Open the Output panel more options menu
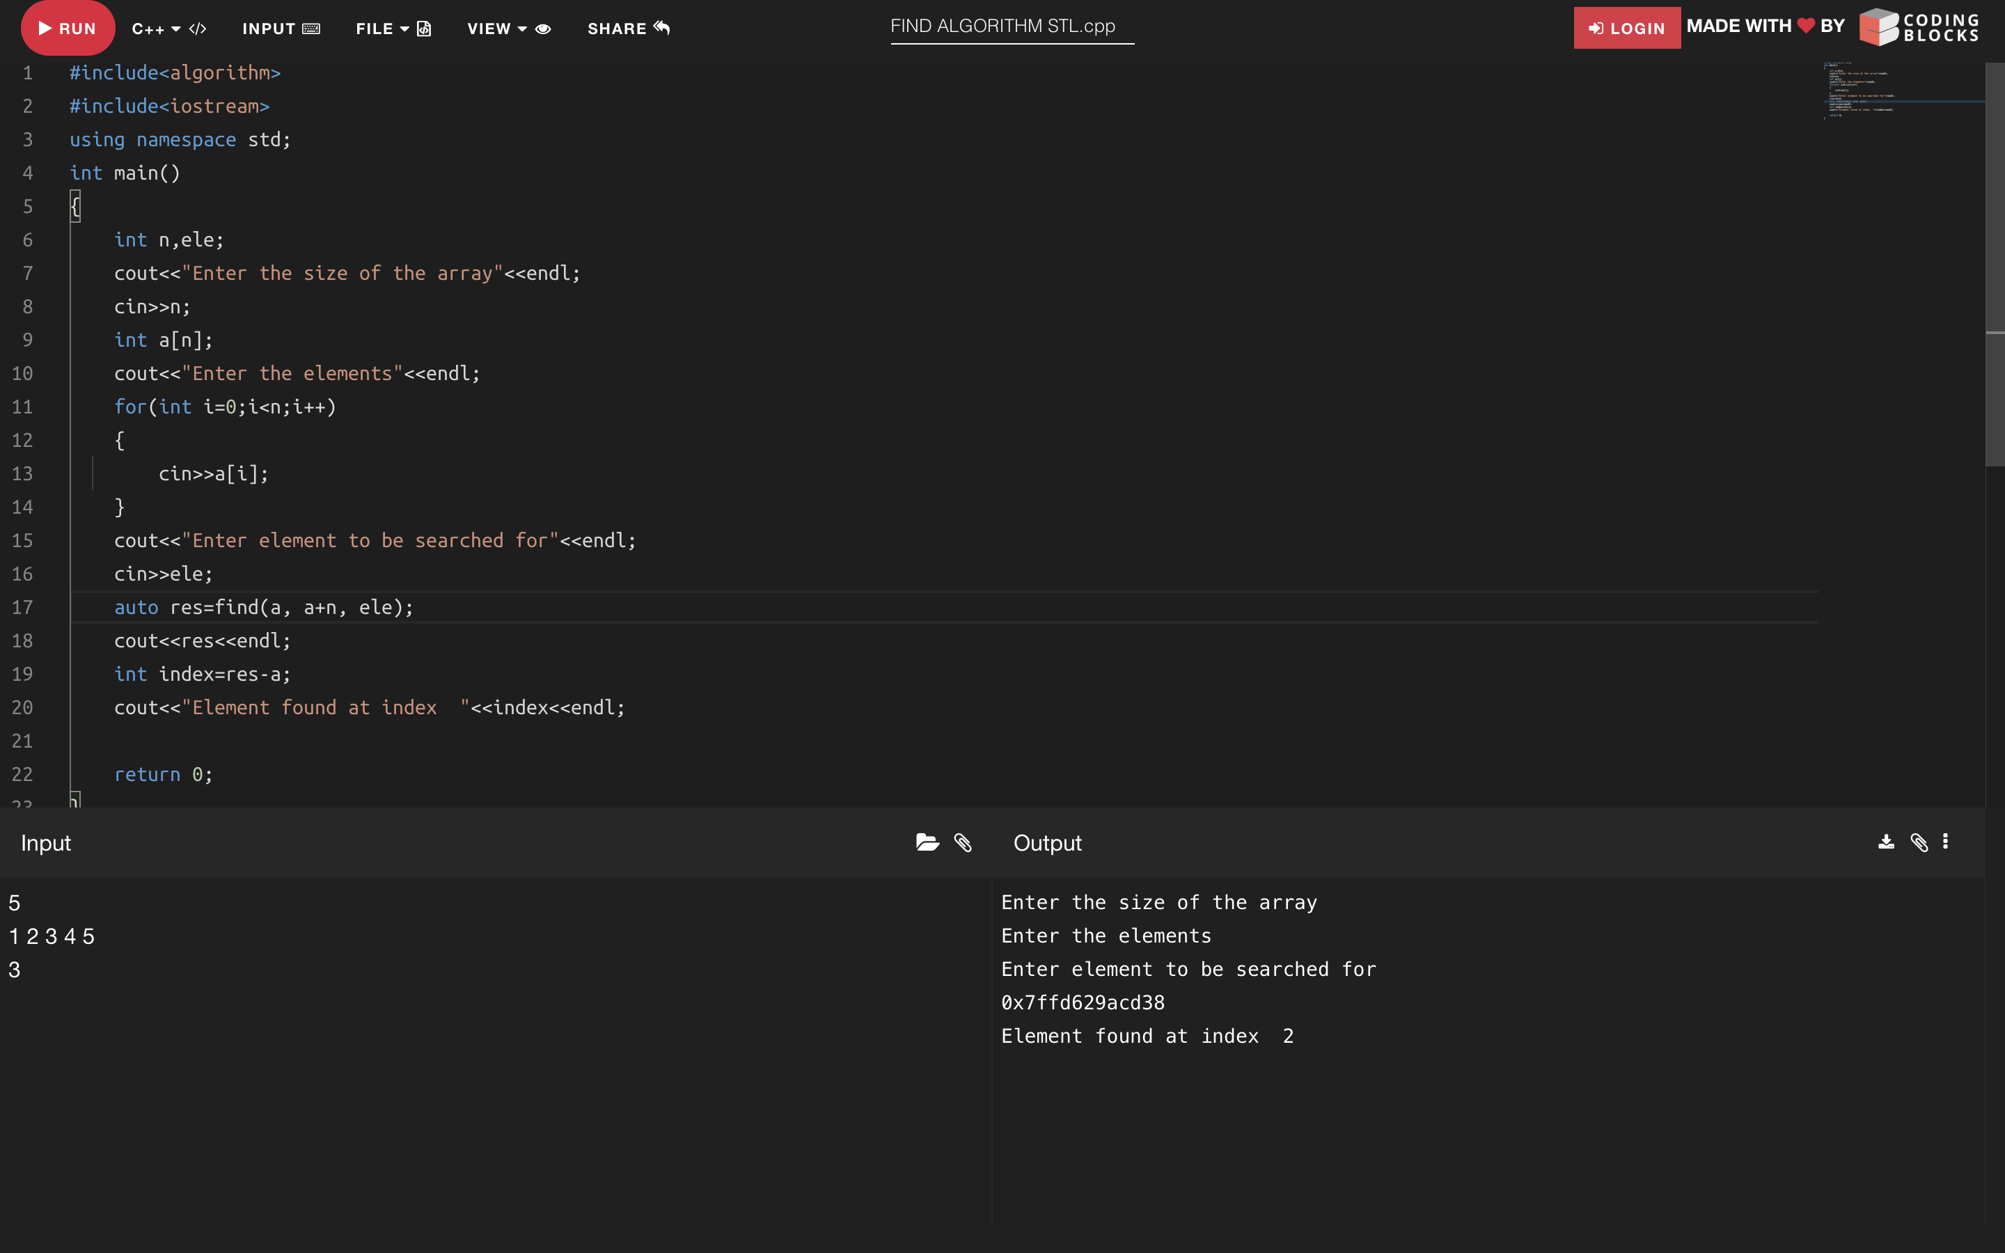Viewport: 2005px width, 1253px height. pos(1945,841)
